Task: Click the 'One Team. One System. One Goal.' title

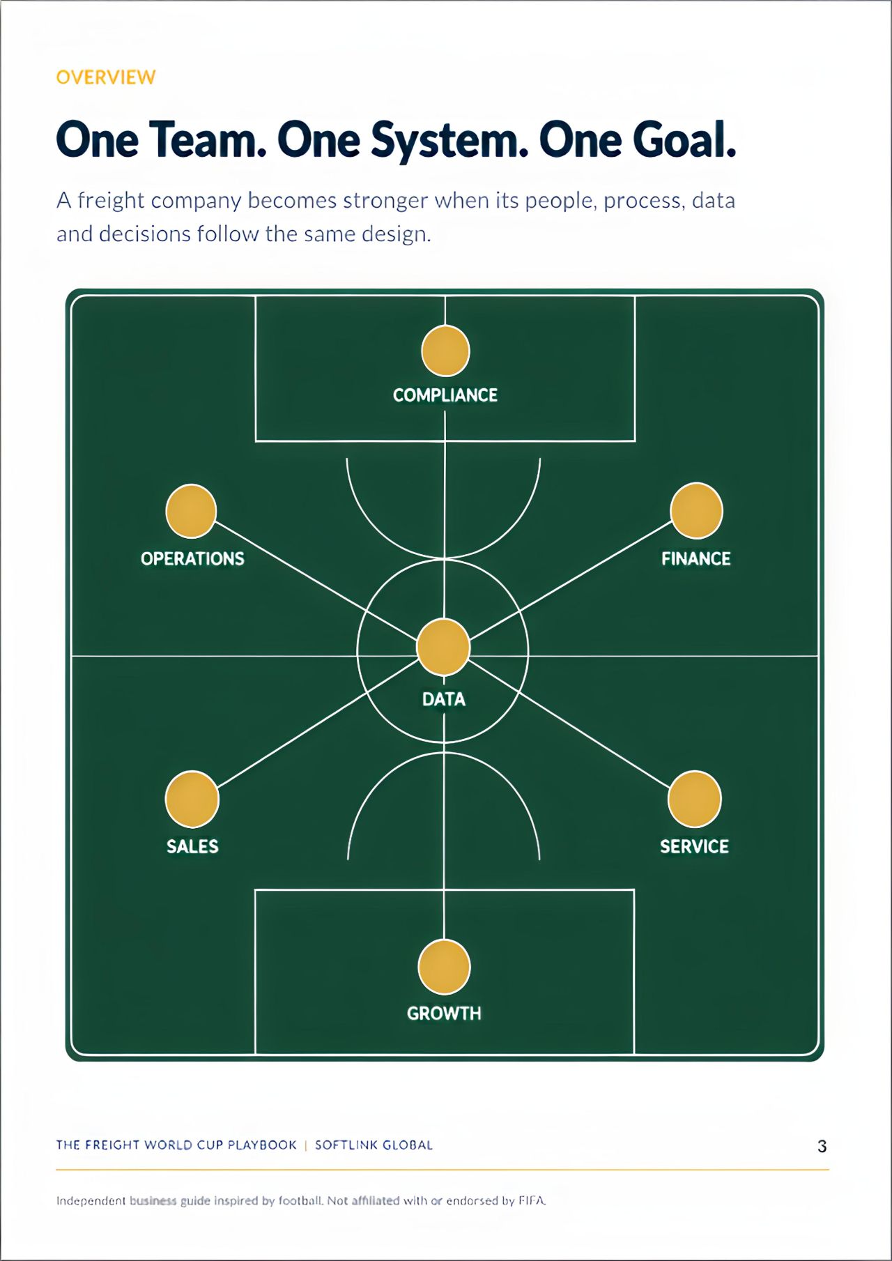Action: tap(396, 140)
